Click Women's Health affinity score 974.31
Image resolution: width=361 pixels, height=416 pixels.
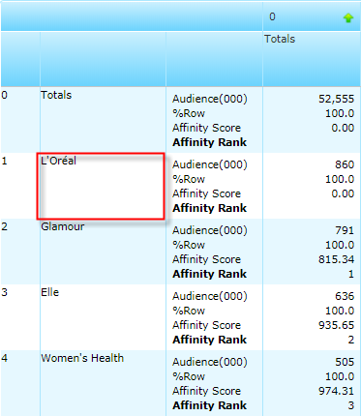click(x=336, y=391)
